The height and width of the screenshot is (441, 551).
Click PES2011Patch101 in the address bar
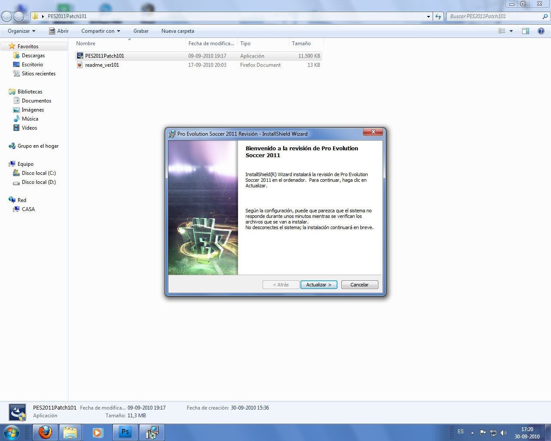(67, 16)
